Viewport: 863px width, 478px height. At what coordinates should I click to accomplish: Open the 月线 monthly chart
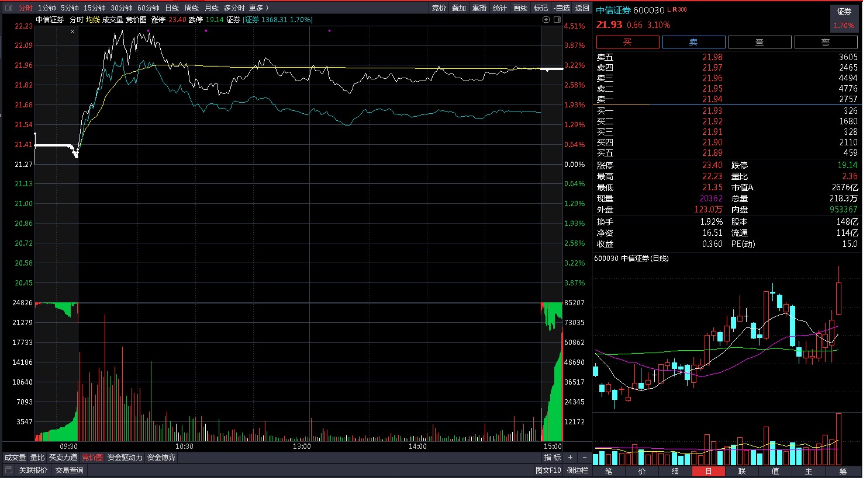click(x=212, y=8)
